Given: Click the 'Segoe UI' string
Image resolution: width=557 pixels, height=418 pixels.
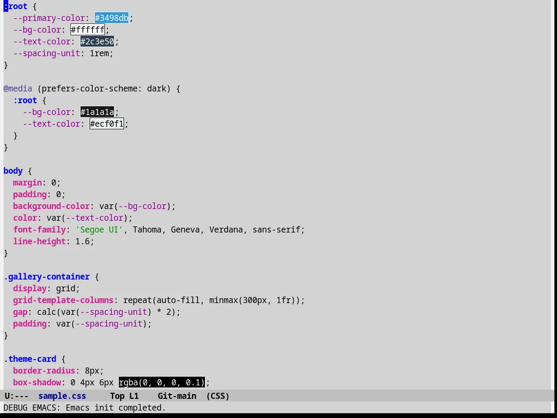Looking at the screenshot, I should tap(99, 229).
